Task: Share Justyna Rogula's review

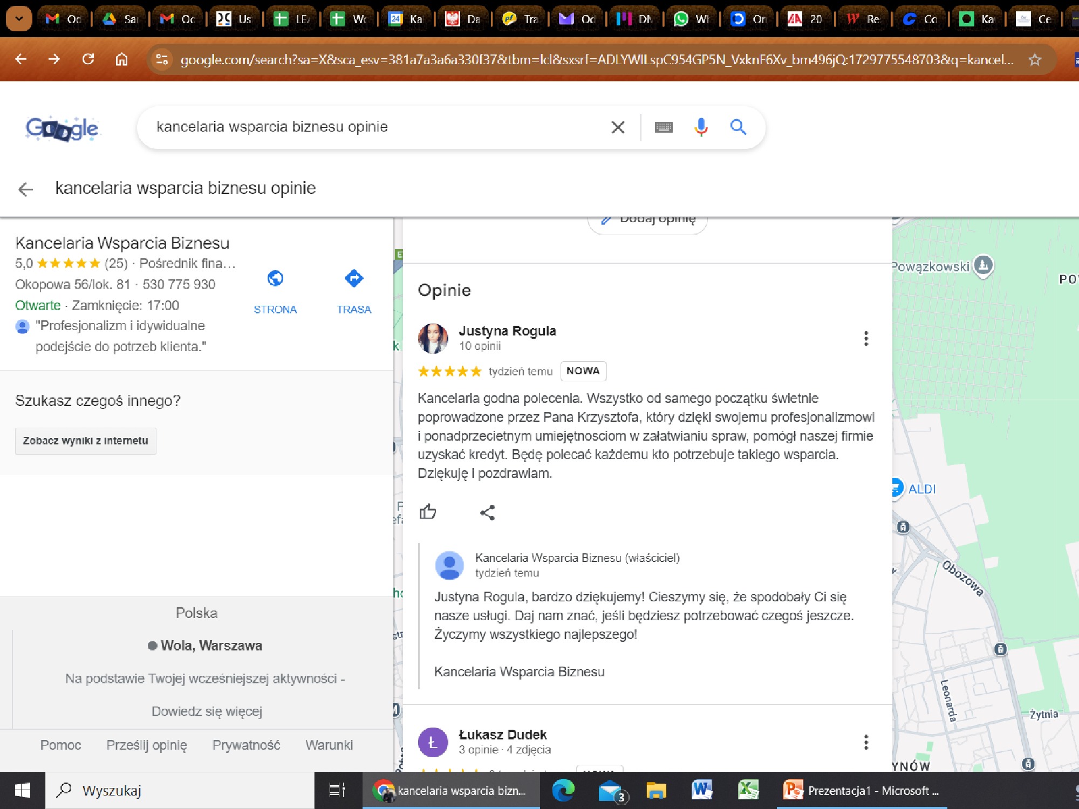Action: coord(487,512)
